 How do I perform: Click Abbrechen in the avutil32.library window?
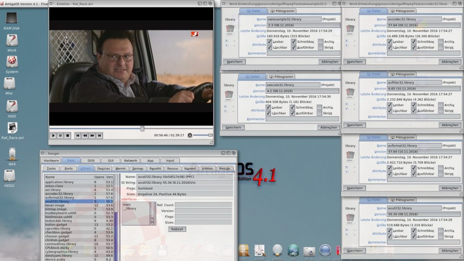(450, 251)
